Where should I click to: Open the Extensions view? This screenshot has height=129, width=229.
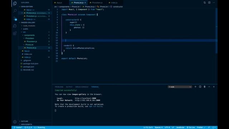pyautogui.click(x=15, y=33)
